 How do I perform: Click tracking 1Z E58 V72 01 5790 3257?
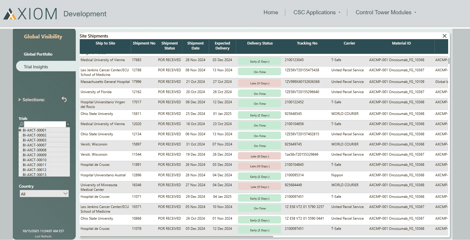coord(304,207)
